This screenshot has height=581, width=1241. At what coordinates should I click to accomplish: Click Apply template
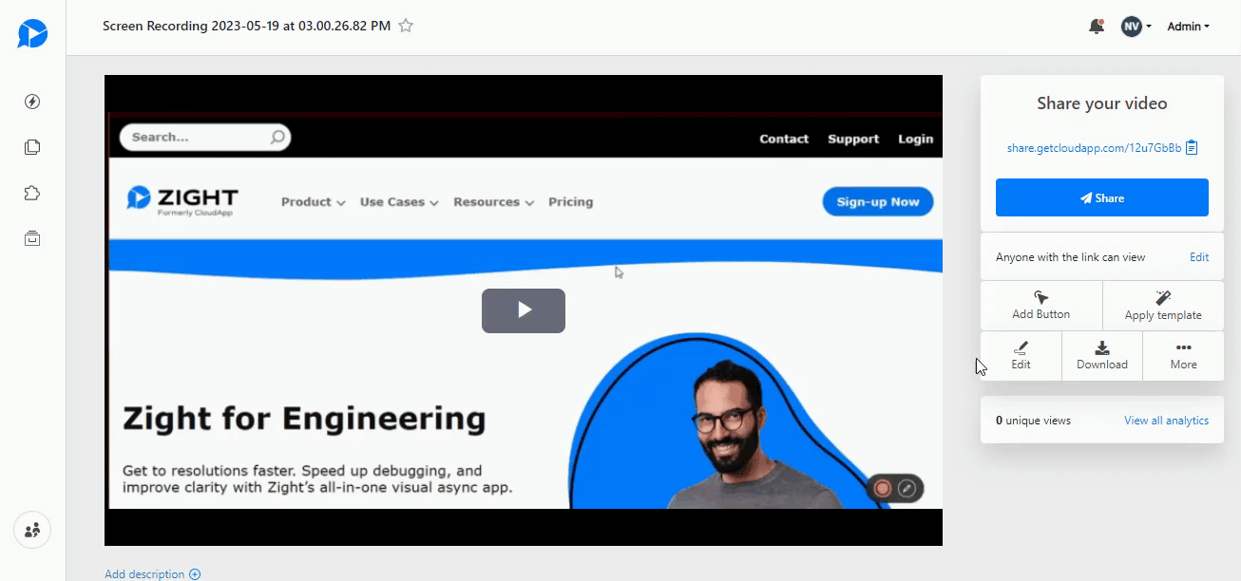(x=1163, y=305)
